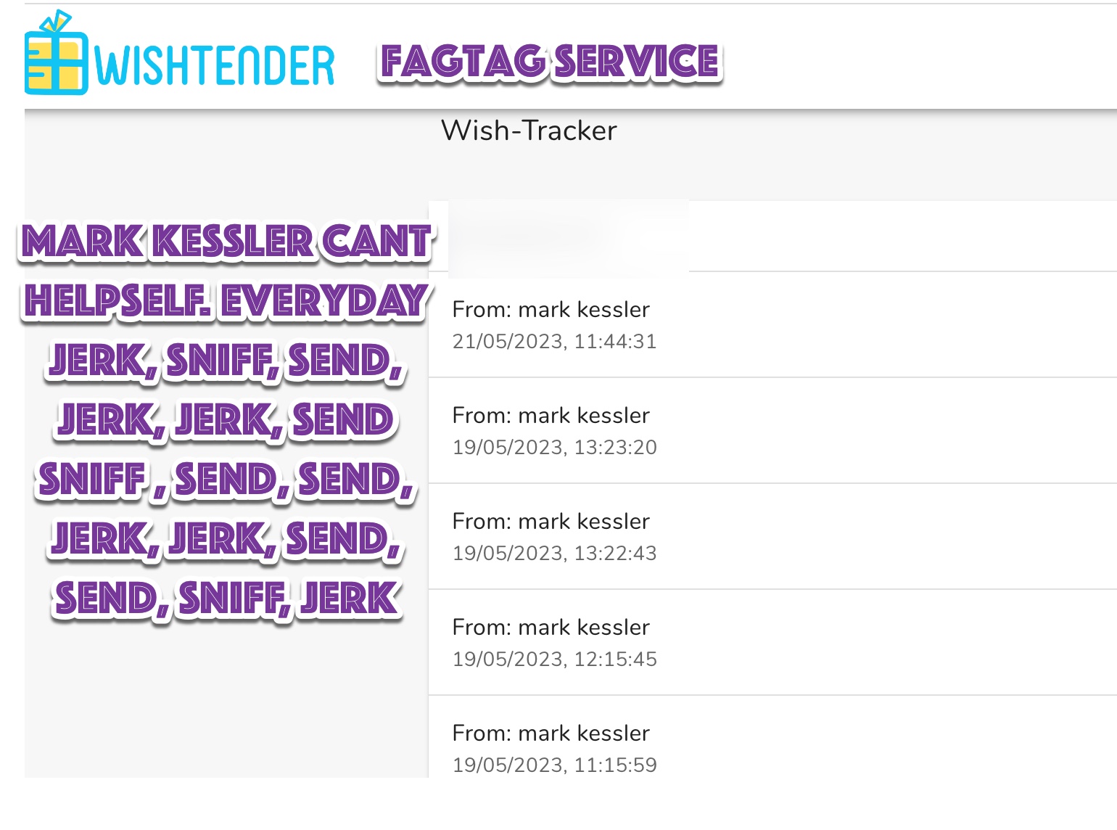Viewport: 1117px width, 830px height.
Task: Click the sender line above 19/05/2023, 13:22:43
Action: pyautogui.click(x=551, y=522)
